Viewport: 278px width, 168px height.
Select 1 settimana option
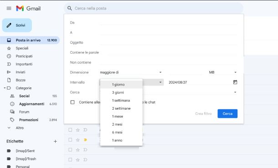[x=121, y=100]
